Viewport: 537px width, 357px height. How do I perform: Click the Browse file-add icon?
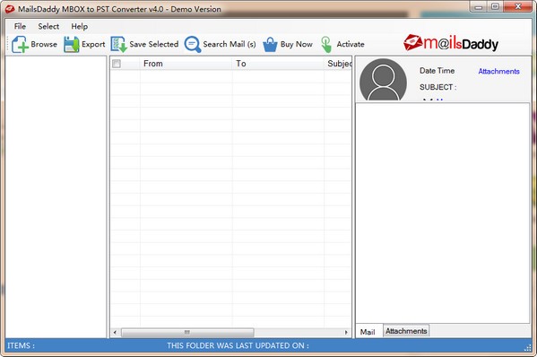click(20, 44)
